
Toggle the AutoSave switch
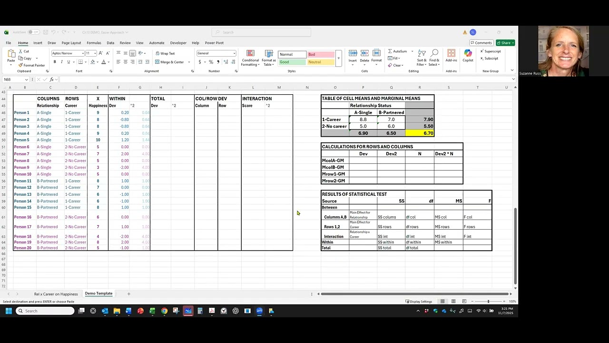[x=33, y=32]
